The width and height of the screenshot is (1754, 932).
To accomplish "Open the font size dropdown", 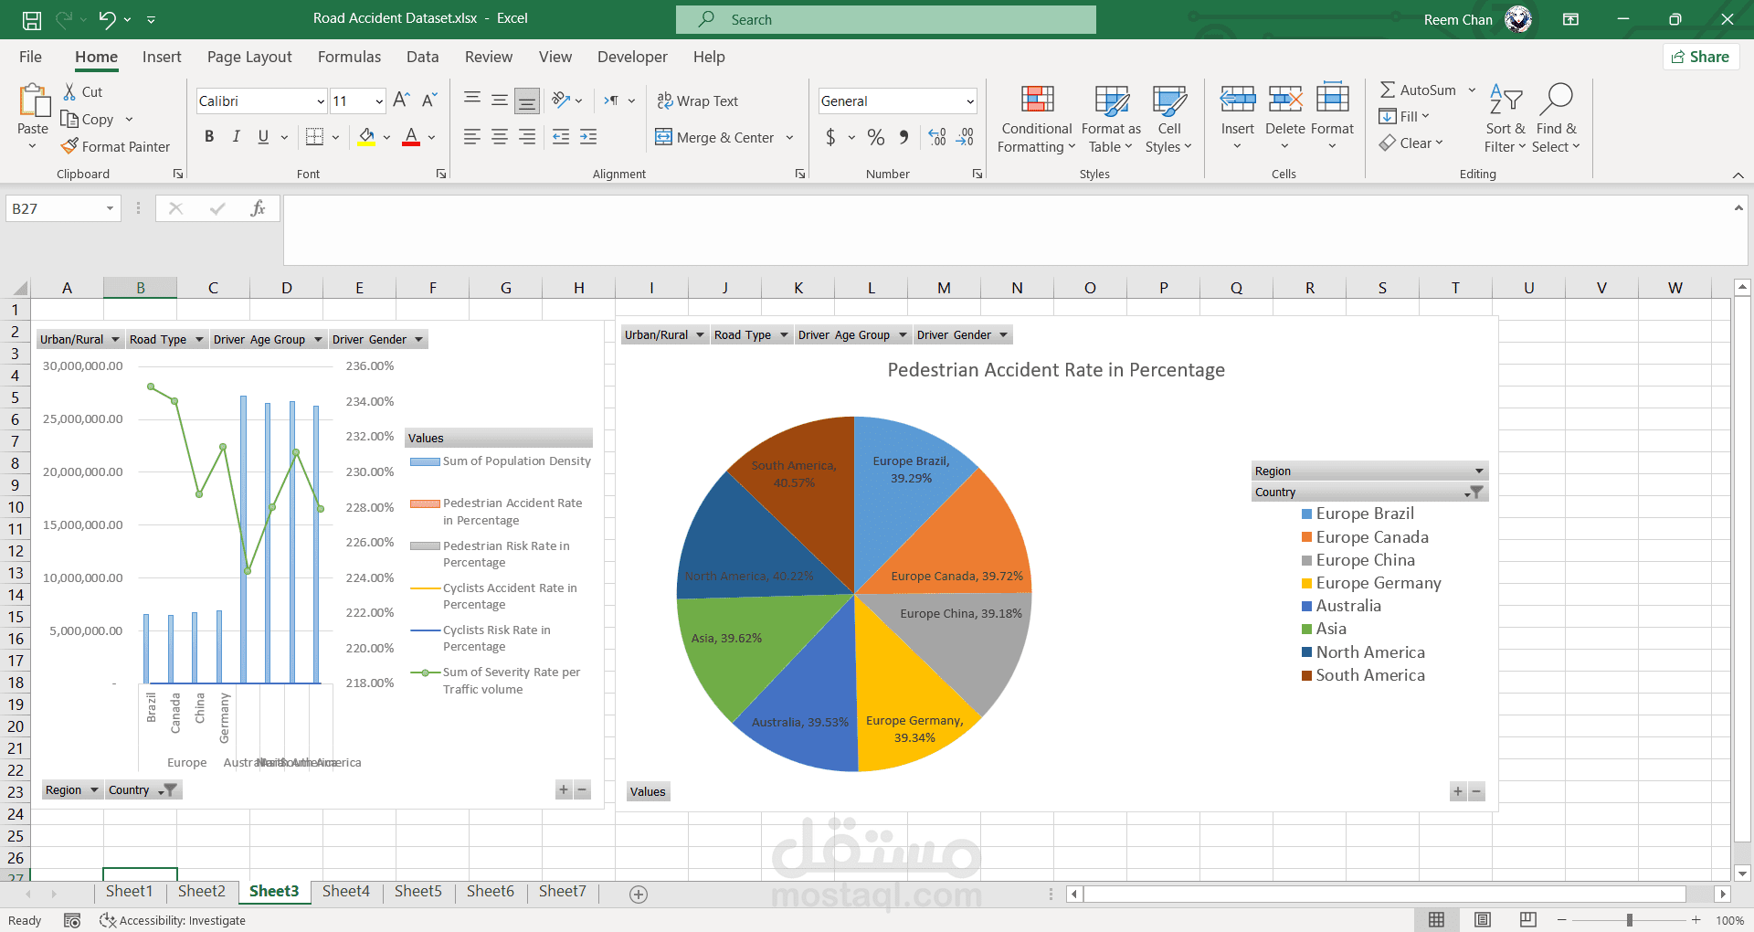I will pyautogui.click(x=377, y=101).
